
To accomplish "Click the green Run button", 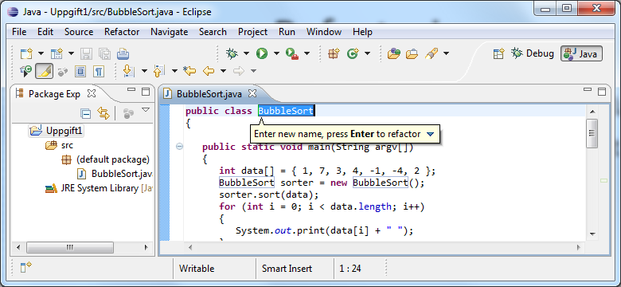I will click(x=262, y=53).
